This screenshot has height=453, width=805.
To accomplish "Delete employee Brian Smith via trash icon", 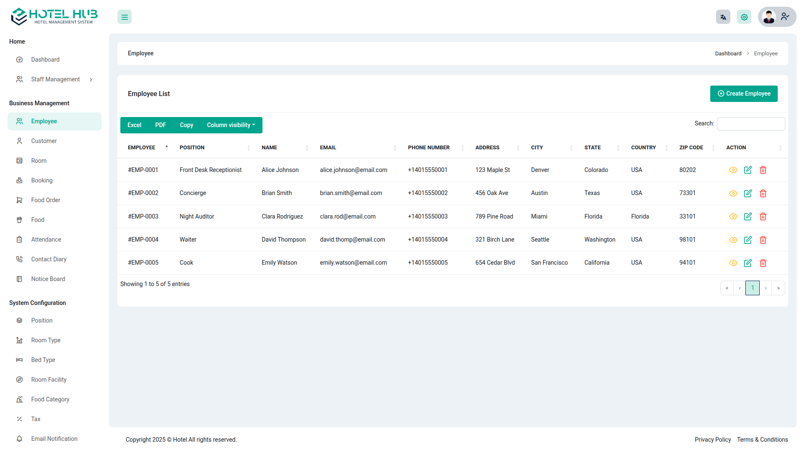I will pos(763,193).
